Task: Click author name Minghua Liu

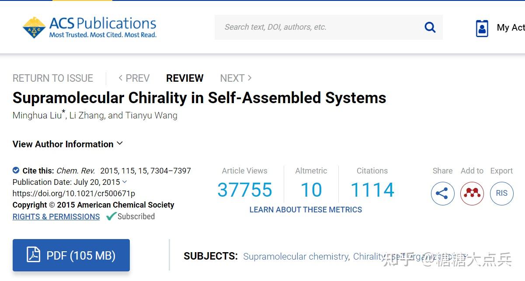Action: 37,116
